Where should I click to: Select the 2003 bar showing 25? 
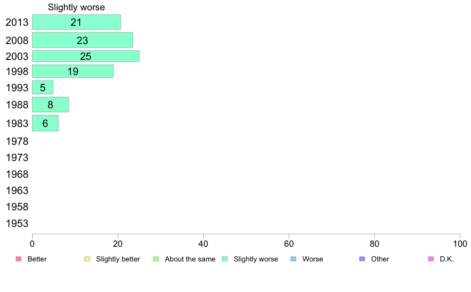click(x=86, y=56)
